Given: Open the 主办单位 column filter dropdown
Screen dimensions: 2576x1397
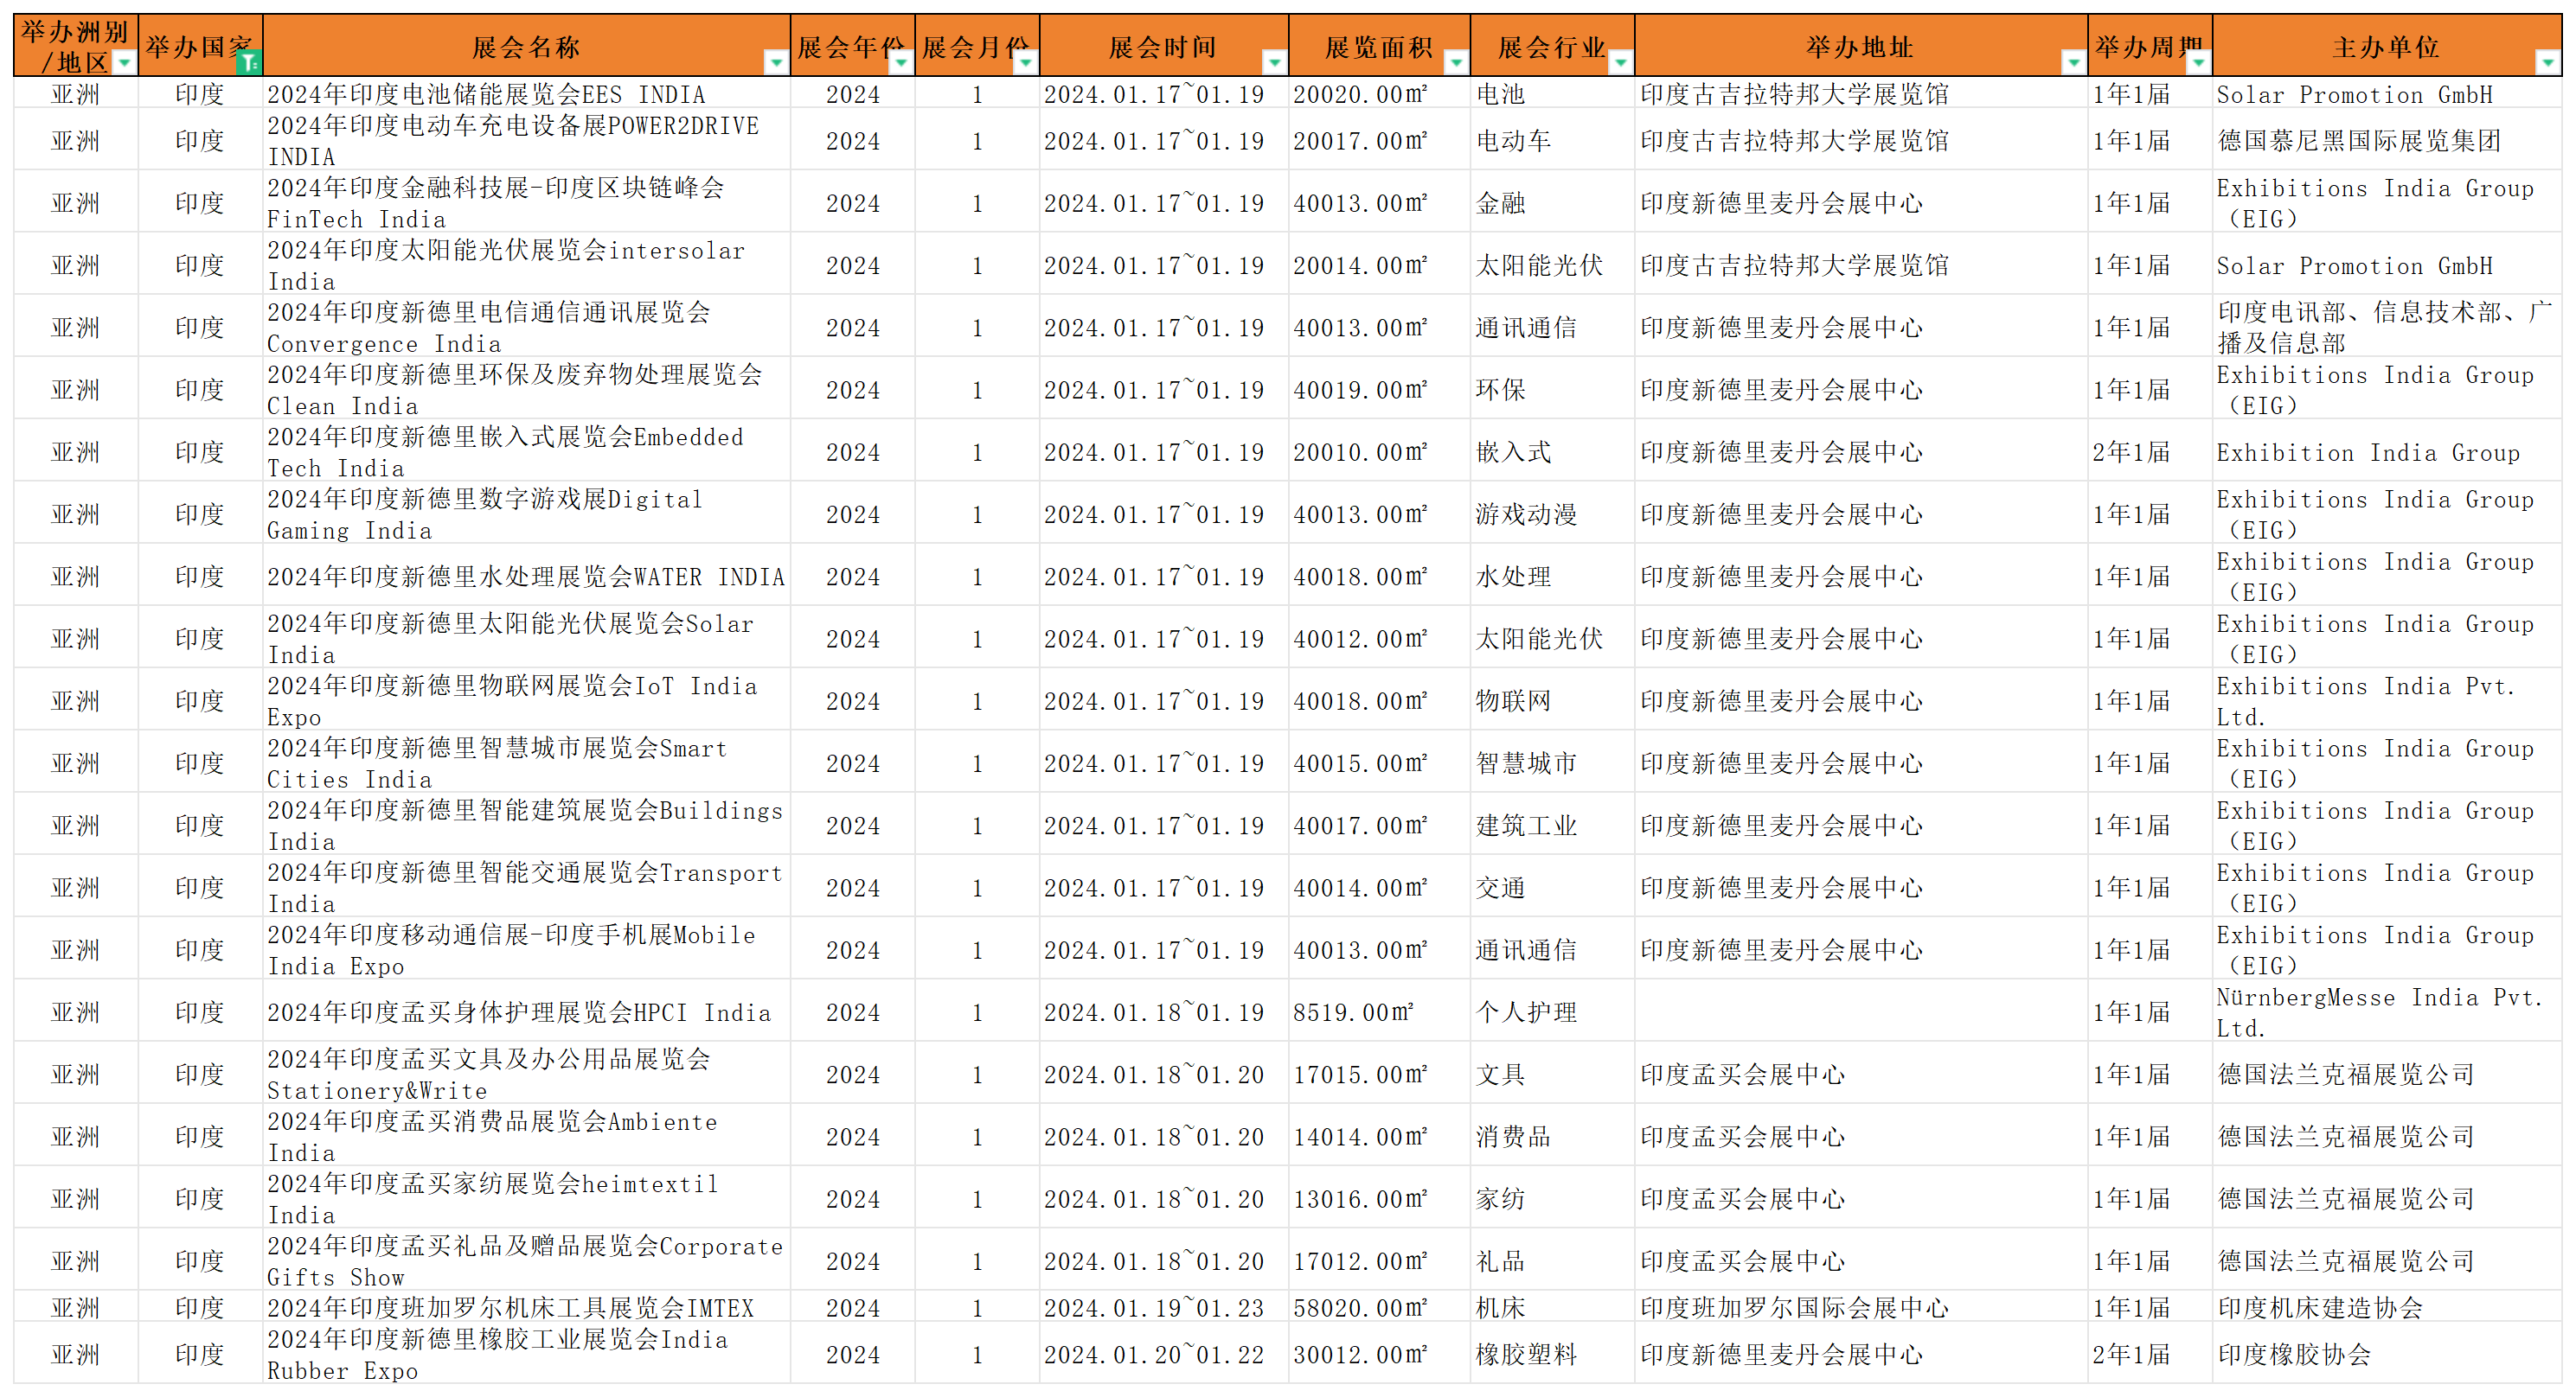Looking at the screenshot, I should [x=2547, y=63].
